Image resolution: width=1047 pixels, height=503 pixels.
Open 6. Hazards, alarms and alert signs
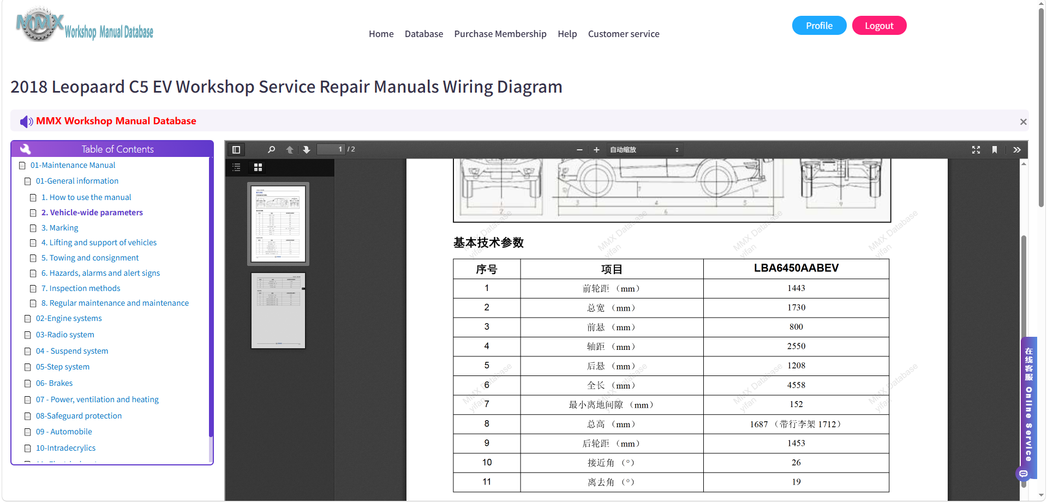(x=101, y=273)
